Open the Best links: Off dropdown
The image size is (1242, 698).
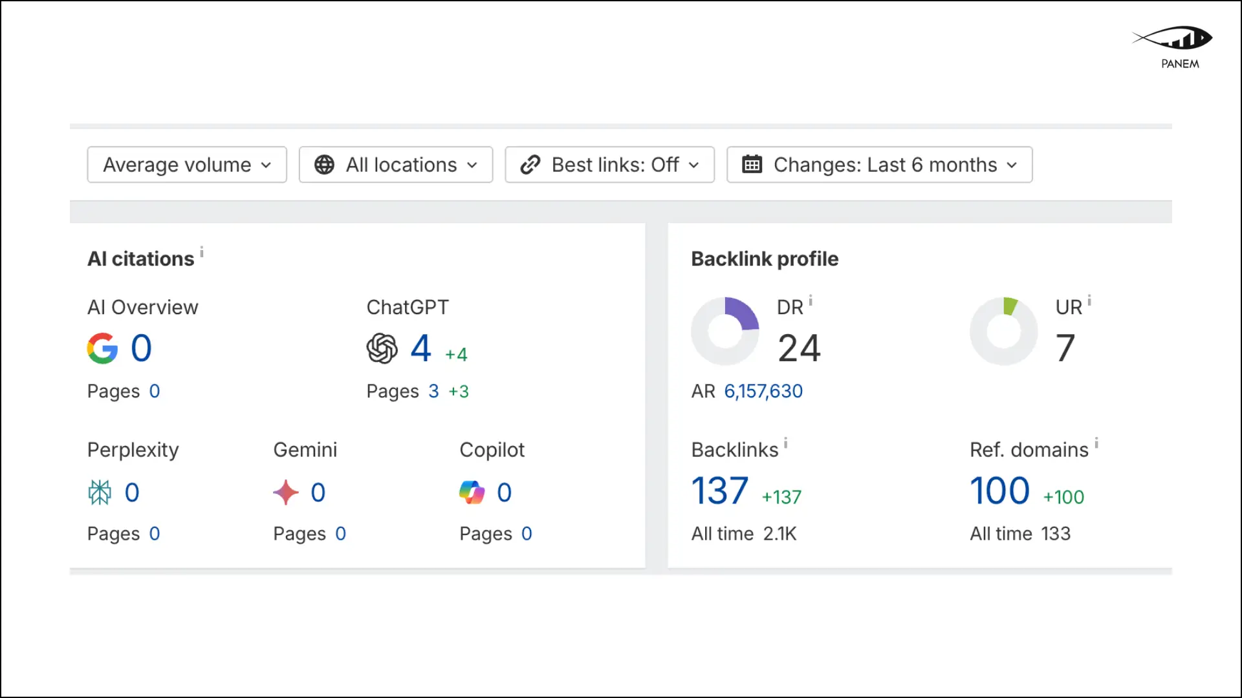[x=609, y=165]
